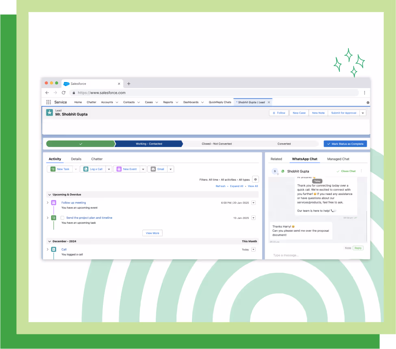Screen dimensions: 396x349
Task: Open the Email dropdown arrow
Action: coord(170,169)
